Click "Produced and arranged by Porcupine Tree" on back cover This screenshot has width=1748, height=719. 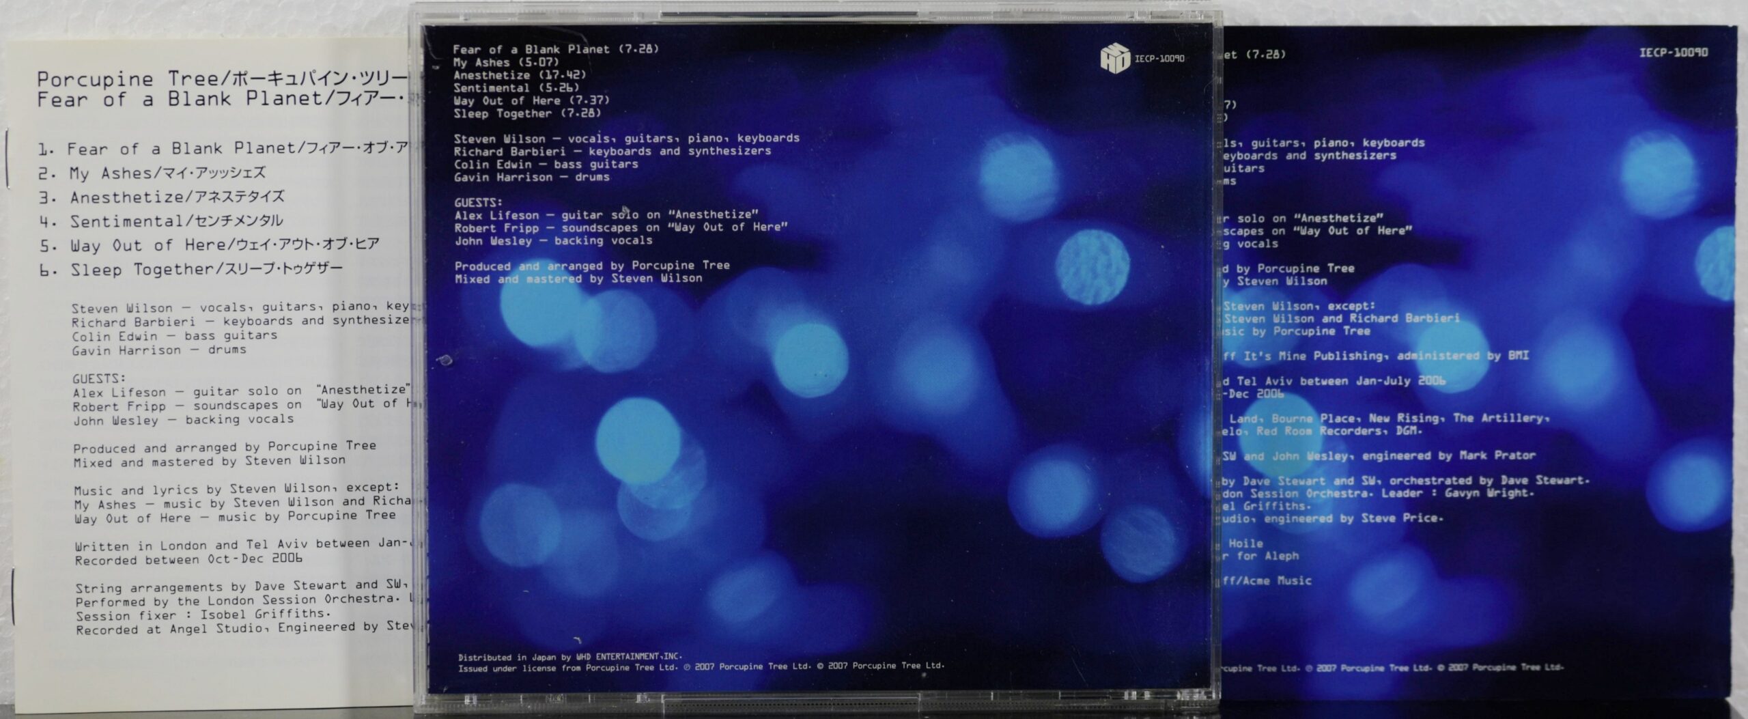coord(593,266)
